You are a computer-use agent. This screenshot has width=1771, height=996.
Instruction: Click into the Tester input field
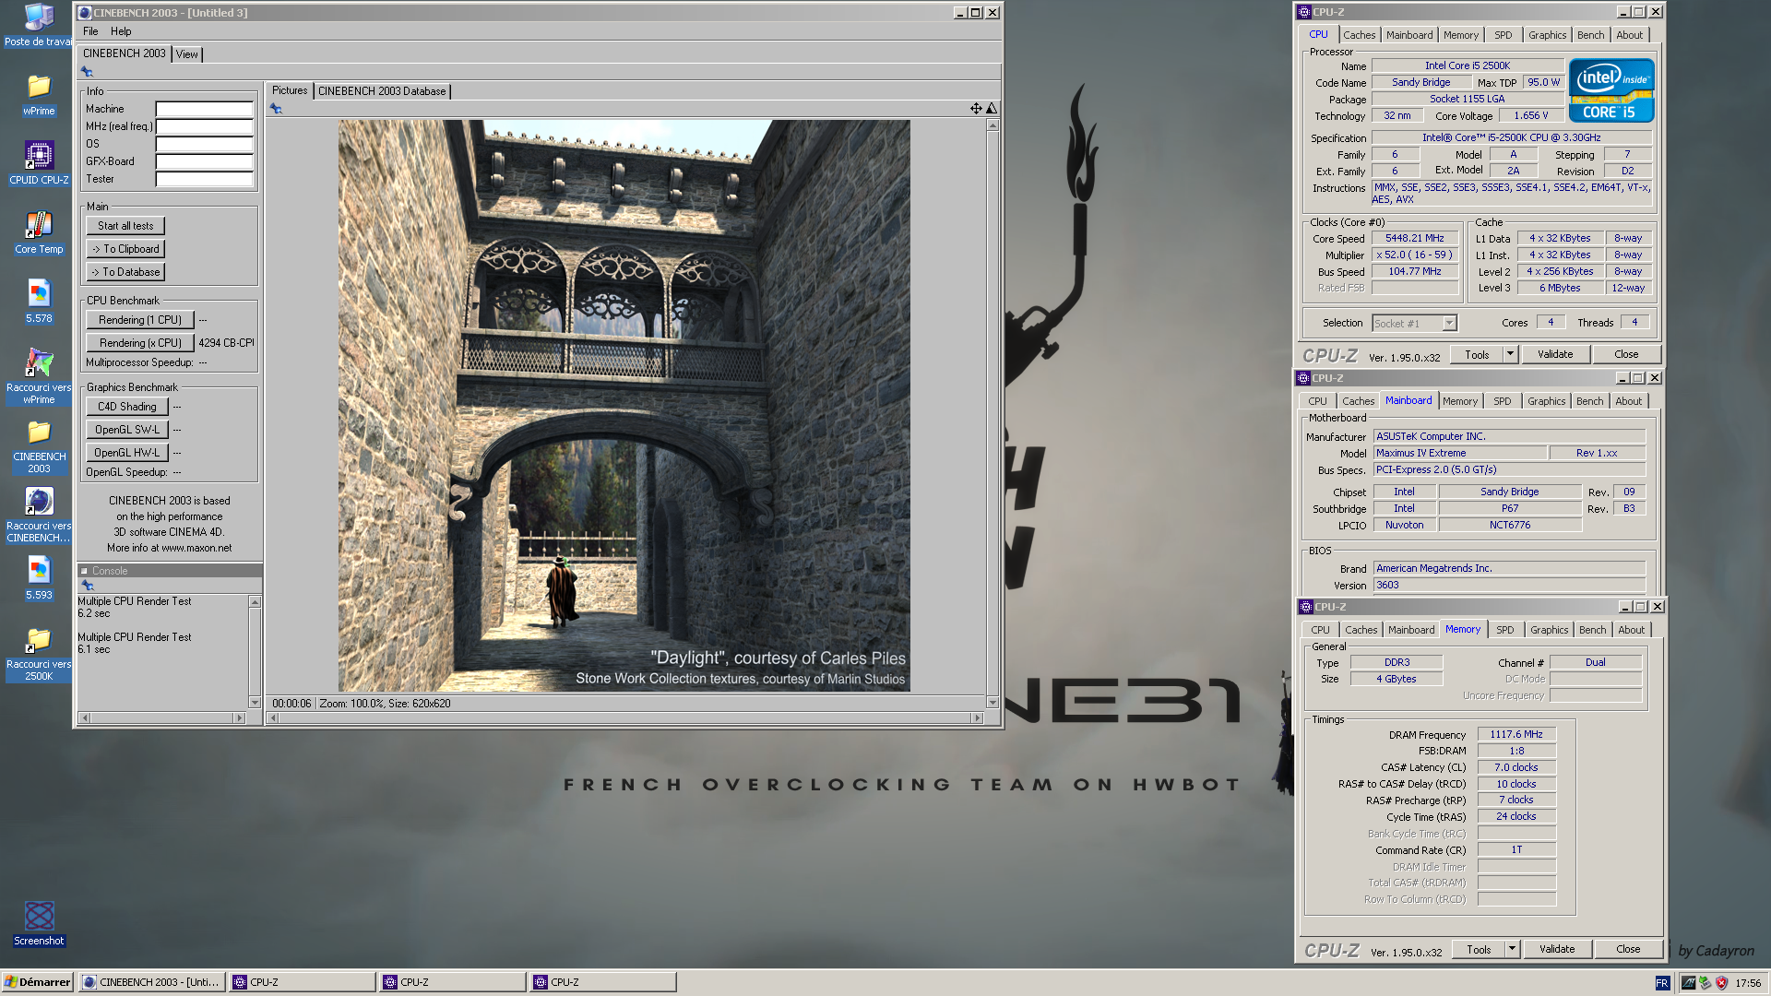pyautogui.click(x=204, y=179)
